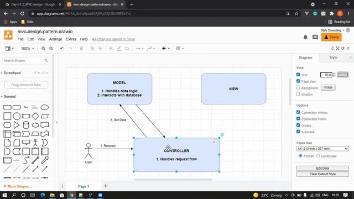Add to Scratchpad with plus icon
354x199 pixels.
point(39,73)
